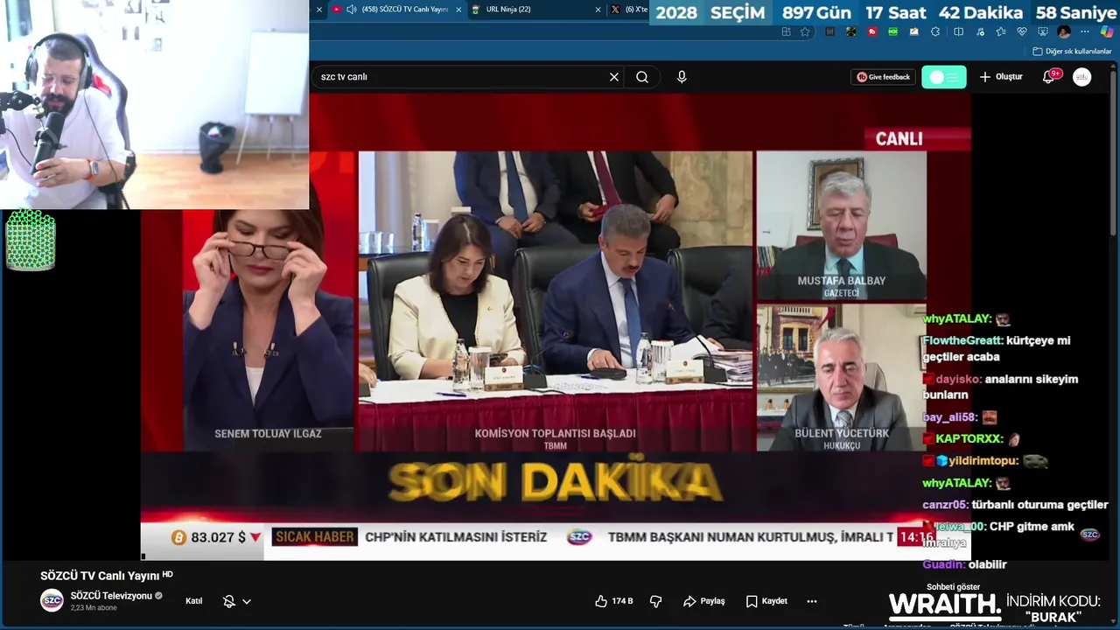Toggle the teal switch next to Oluştur
This screenshot has height=630, width=1120.
point(944,77)
